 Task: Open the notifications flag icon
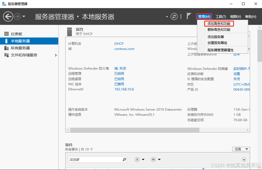point(189,16)
